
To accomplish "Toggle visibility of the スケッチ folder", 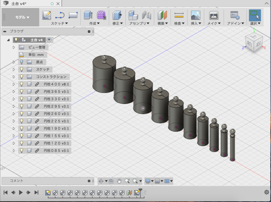I will (x=21, y=69).
